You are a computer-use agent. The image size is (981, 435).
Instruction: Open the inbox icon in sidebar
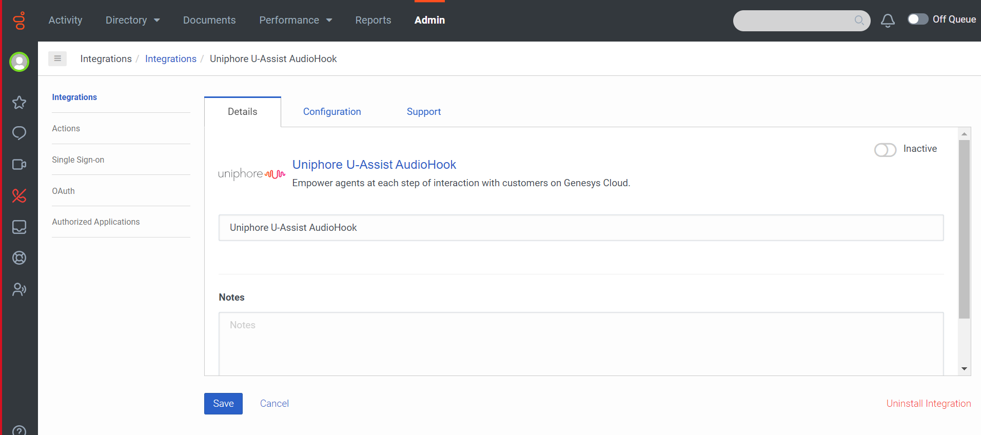(x=19, y=227)
